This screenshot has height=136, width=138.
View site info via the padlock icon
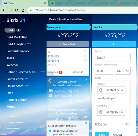point(30,10)
